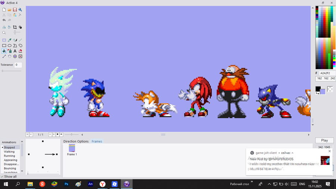Select the Text tool
Viewport: 336px width, 189px height.
point(15,51)
